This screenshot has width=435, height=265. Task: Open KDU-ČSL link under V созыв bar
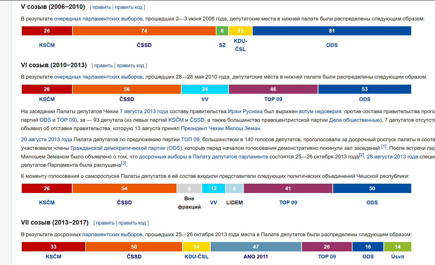point(241,45)
